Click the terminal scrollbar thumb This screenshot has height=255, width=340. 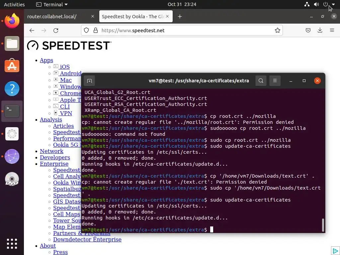[x=323, y=225]
